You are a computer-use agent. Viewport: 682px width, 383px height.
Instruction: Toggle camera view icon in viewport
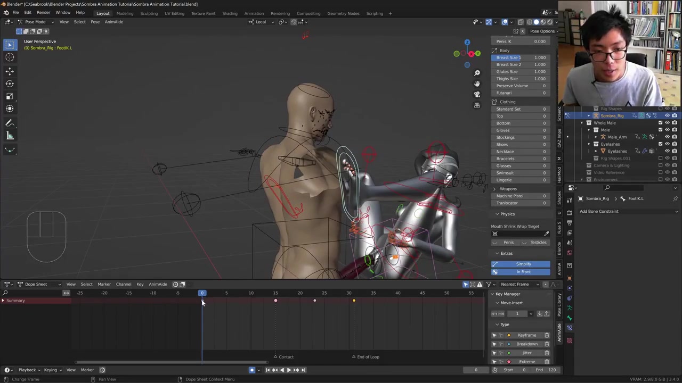pyautogui.click(x=477, y=94)
